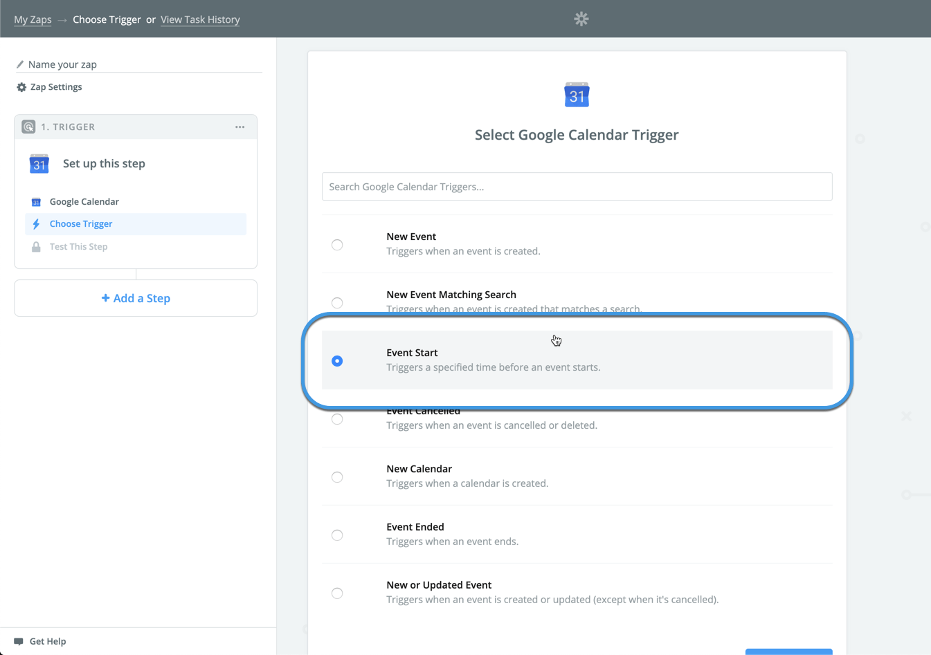Click Google Calendar icon beside Set up this step
The height and width of the screenshot is (655, 931).
point(39,164)
